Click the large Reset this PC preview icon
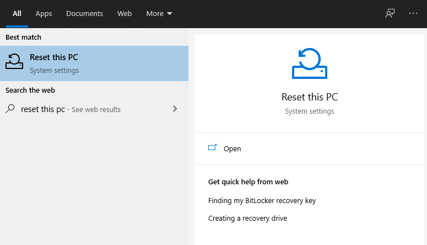Screen dimensions: 427x245 [x=309, y=64]
